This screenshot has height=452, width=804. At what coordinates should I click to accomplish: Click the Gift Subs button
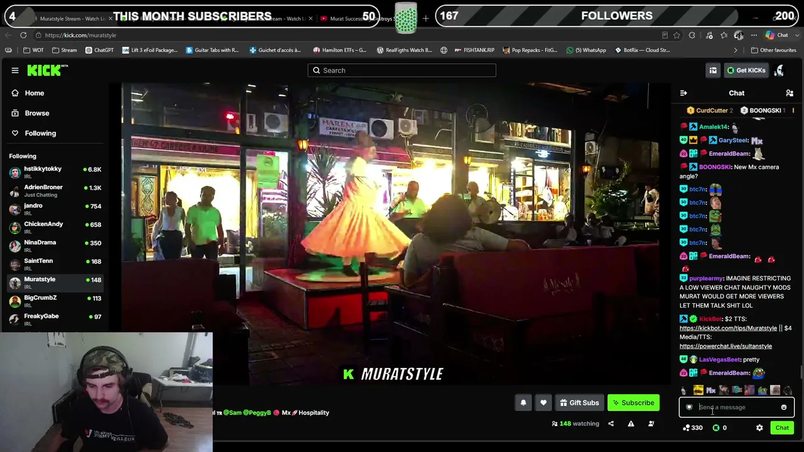click(579, 403)
